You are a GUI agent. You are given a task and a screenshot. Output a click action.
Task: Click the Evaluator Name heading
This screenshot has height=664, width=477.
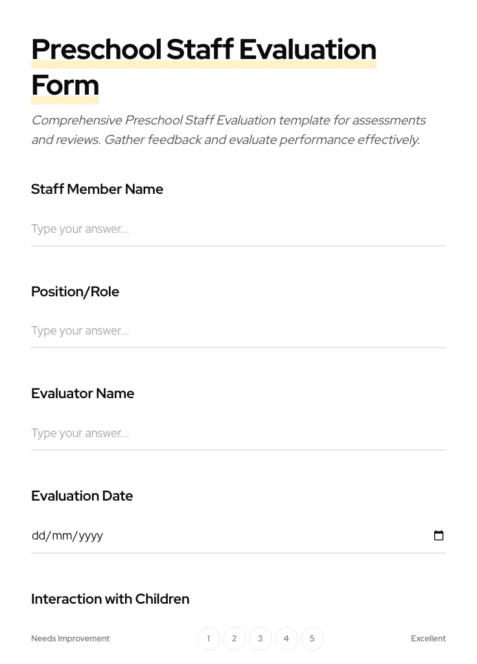pos(83,394)
